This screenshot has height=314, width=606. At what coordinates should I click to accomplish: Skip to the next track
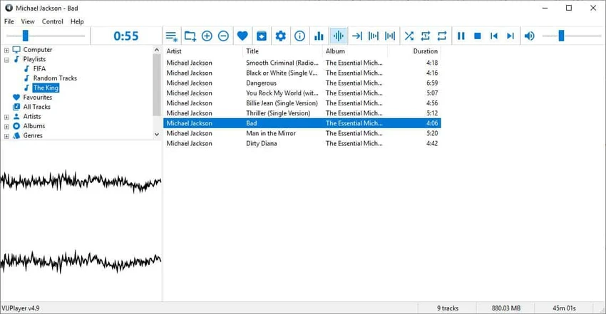point(510,36)
